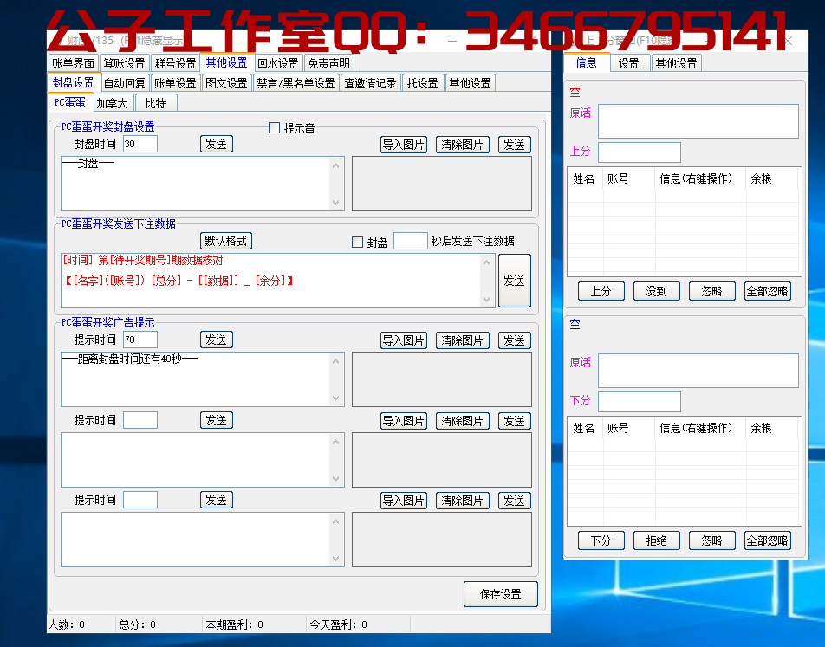Click 导入图片 in first 广告提示 row
Image resolution: width=825 pixels, height=647 pixels.
point(404,340)
